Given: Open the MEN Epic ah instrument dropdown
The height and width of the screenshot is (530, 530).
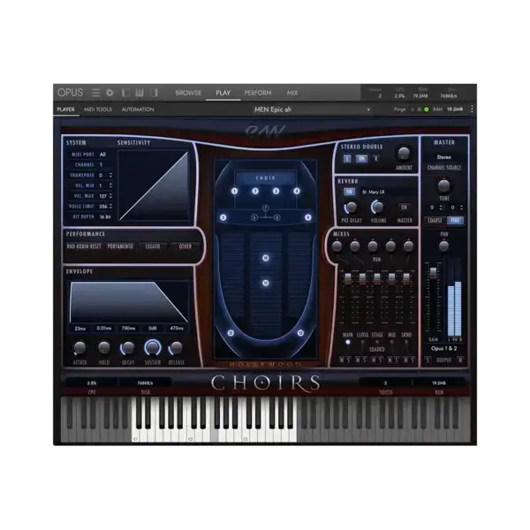Looking at the screenshot, I should tap(313, 110).
